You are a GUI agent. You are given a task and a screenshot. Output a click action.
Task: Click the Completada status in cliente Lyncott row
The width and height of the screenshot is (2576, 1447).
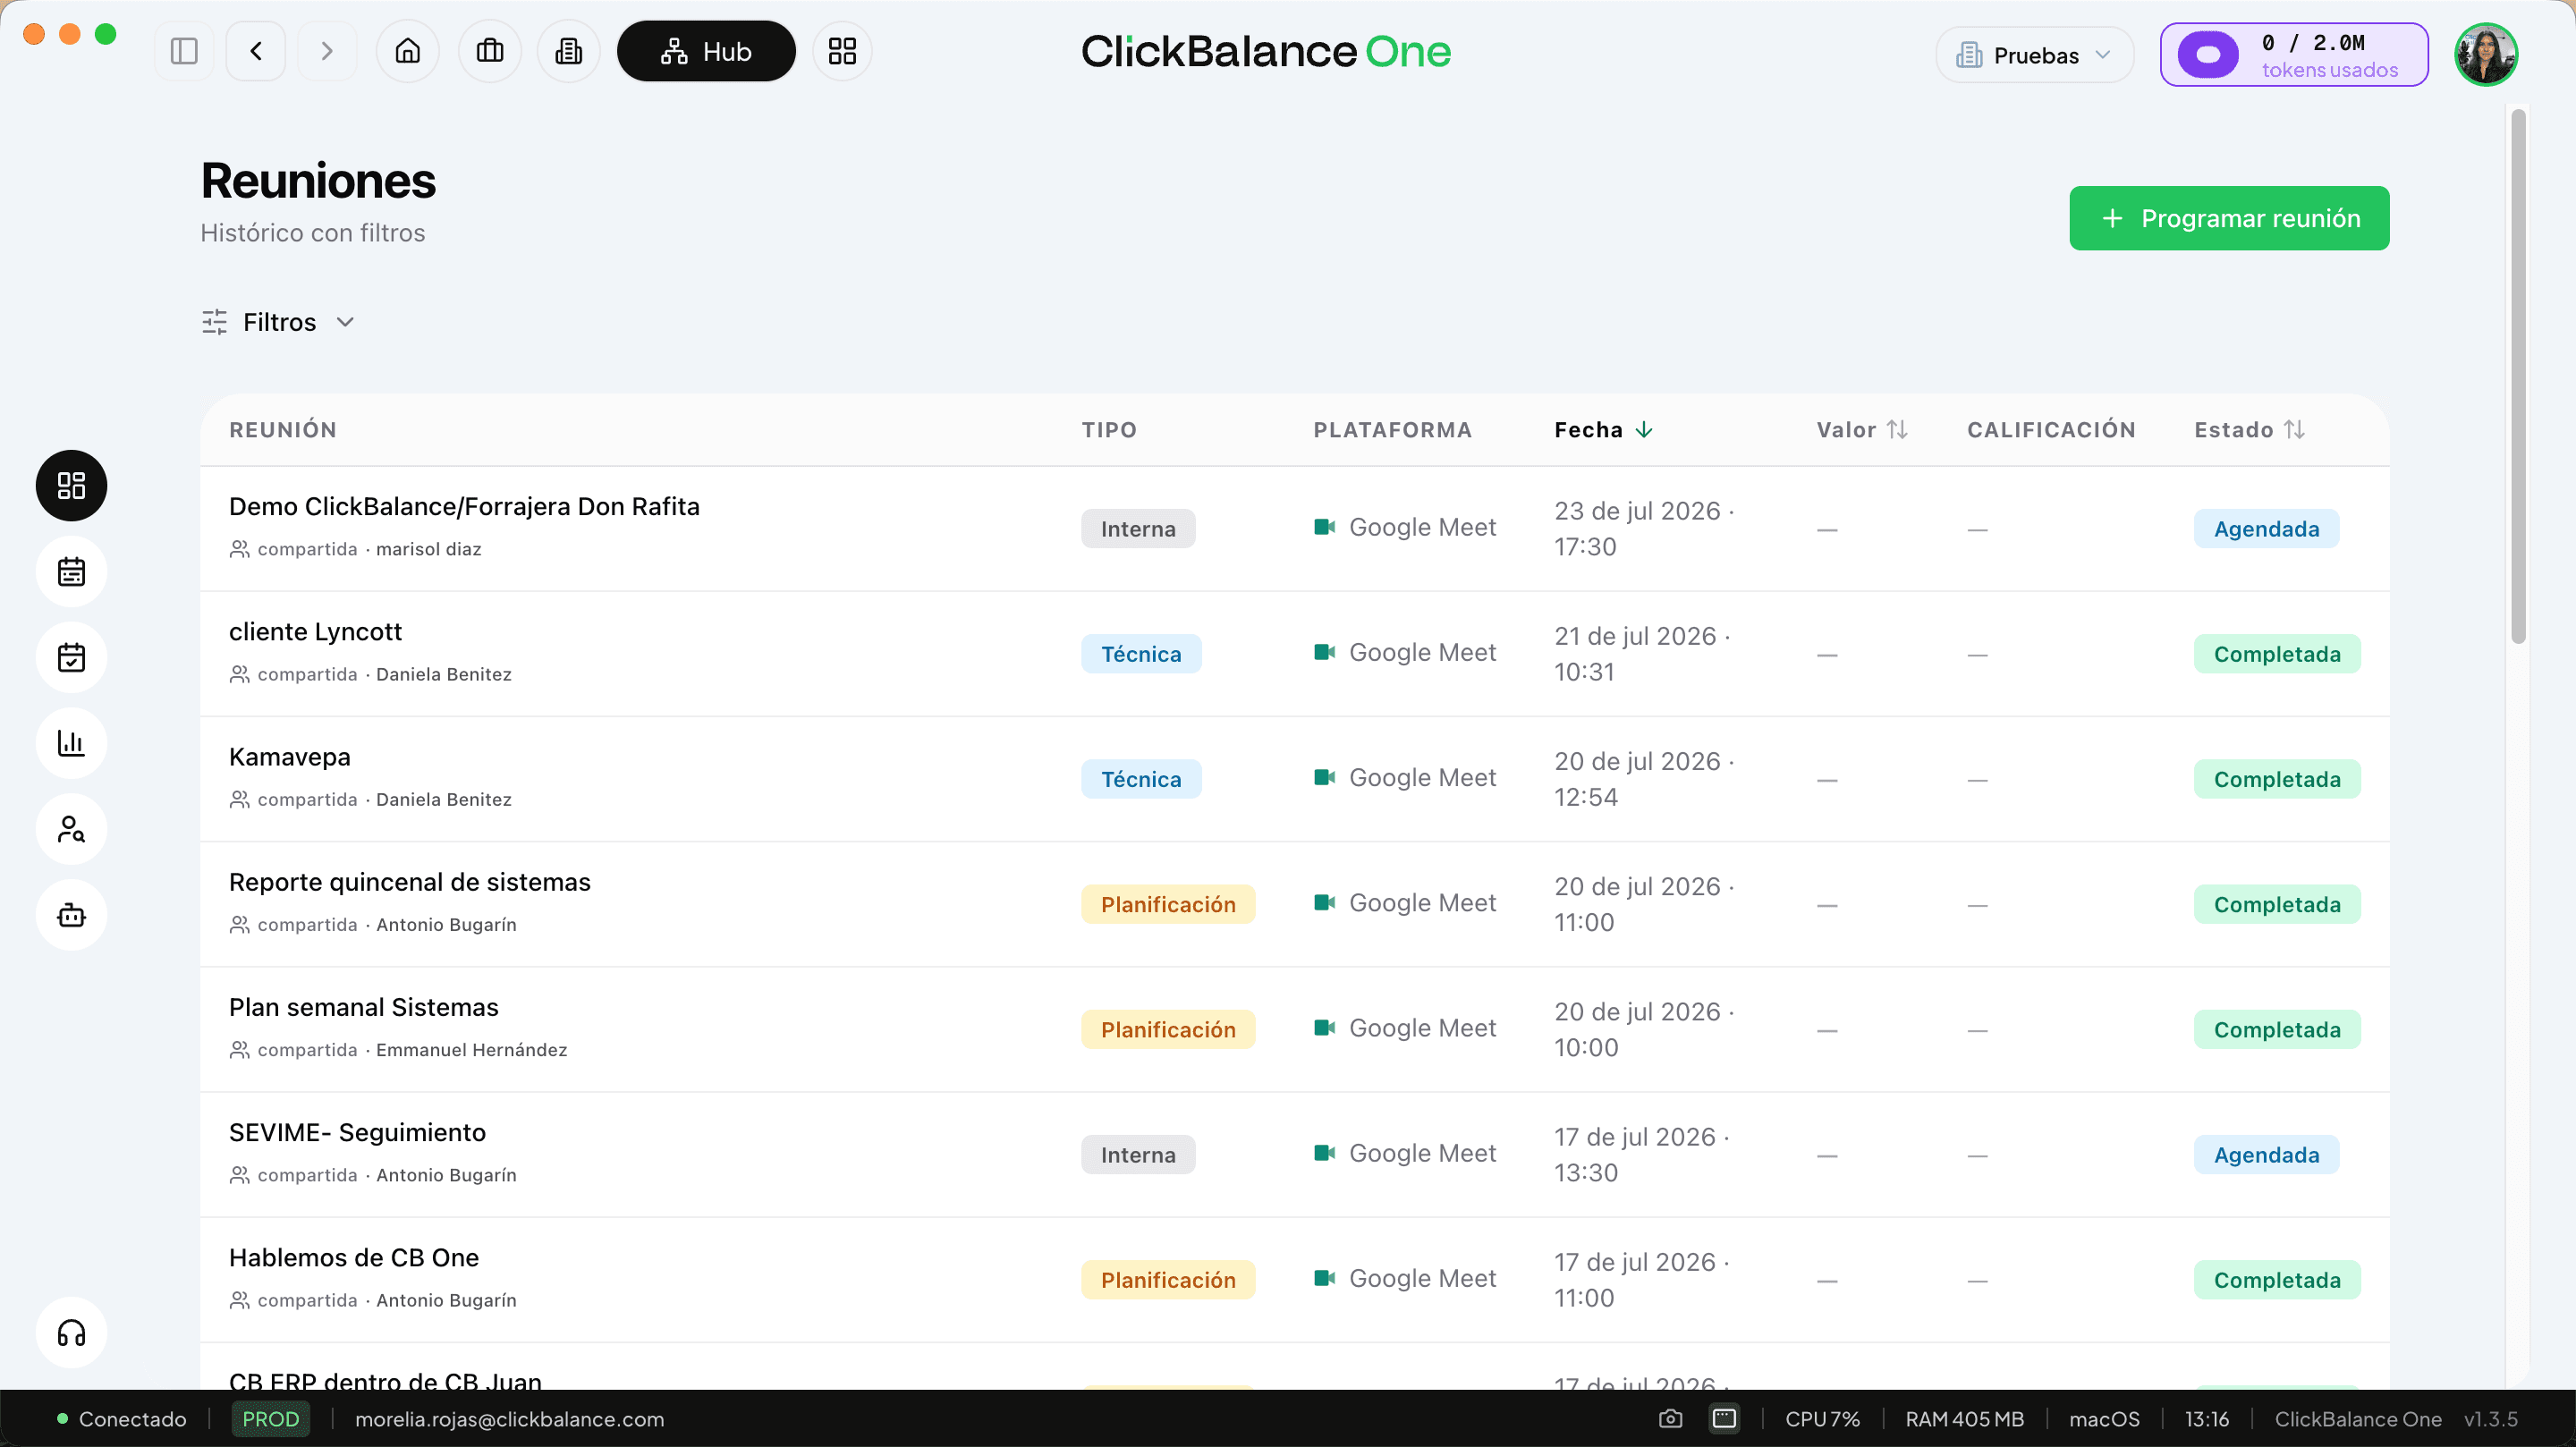[x=2277, y=654]
